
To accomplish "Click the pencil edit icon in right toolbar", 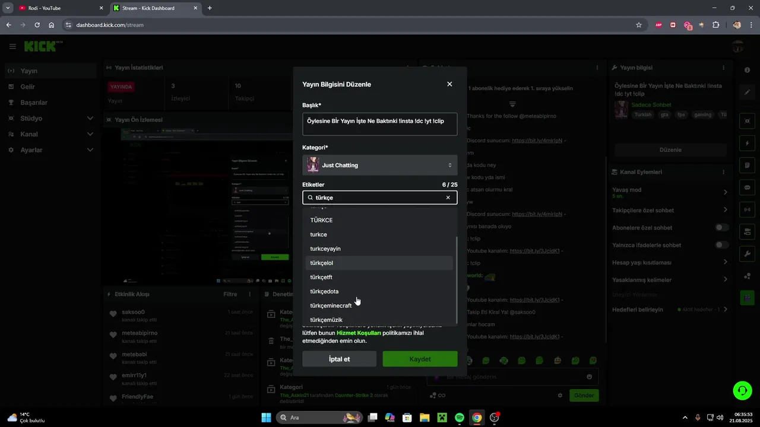I will click(747, 93).
